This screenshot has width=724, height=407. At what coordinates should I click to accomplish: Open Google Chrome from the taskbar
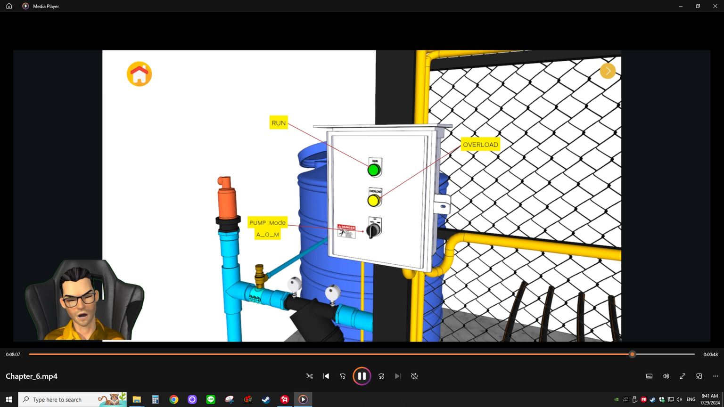174,399
